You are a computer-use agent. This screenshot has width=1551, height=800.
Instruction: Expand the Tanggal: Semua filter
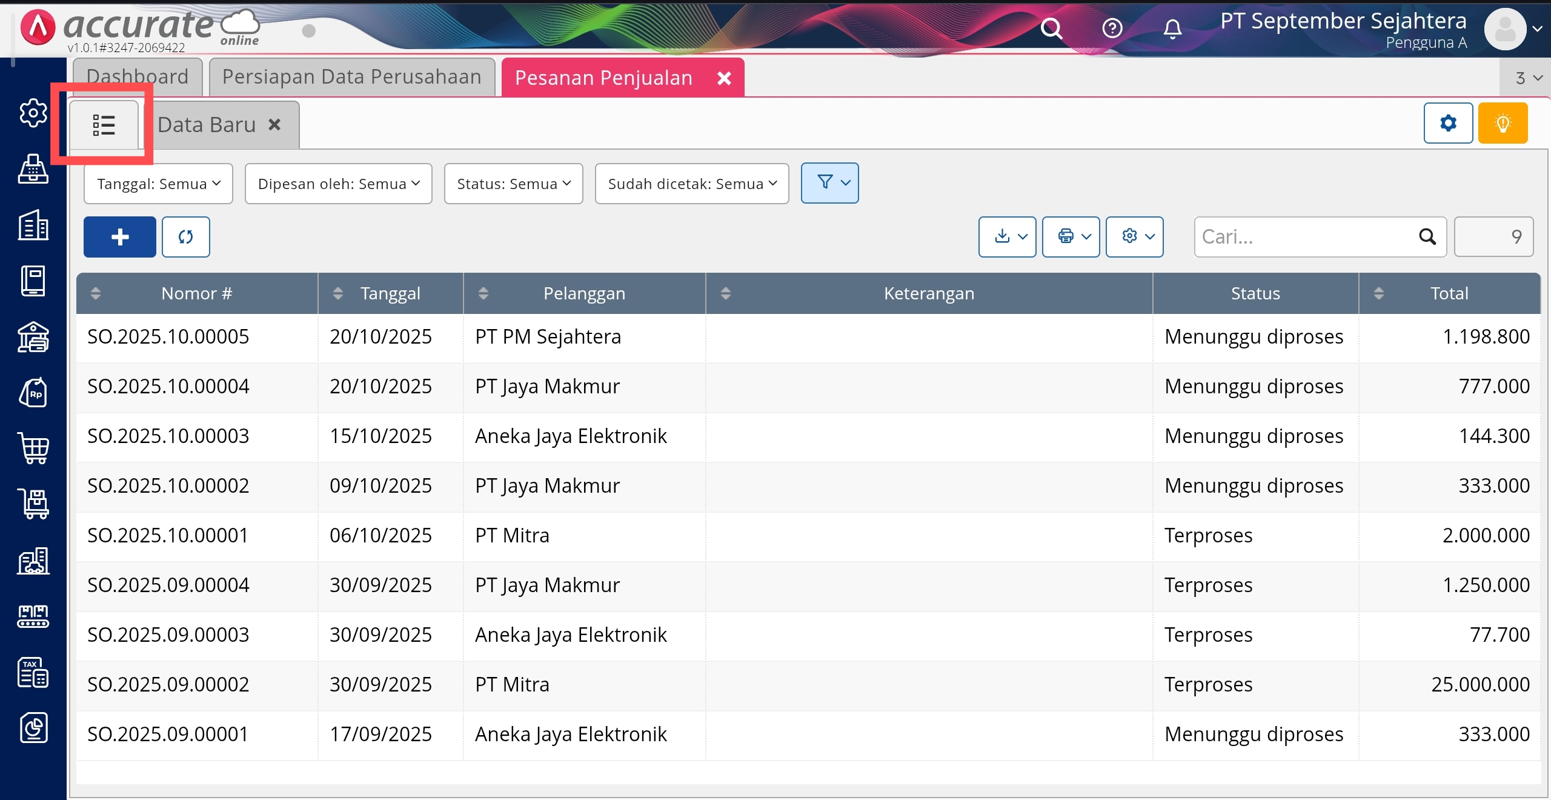[x=158, y=184]
